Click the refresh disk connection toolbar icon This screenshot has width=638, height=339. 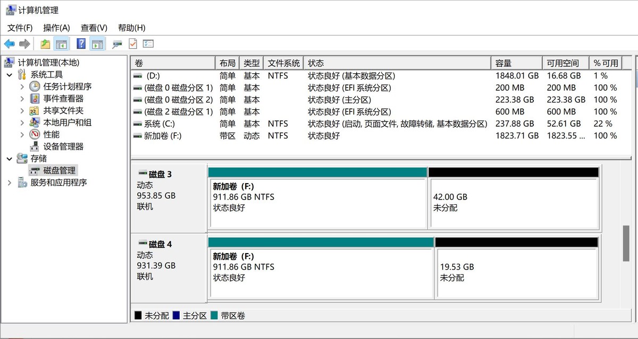tap(117, 44)
